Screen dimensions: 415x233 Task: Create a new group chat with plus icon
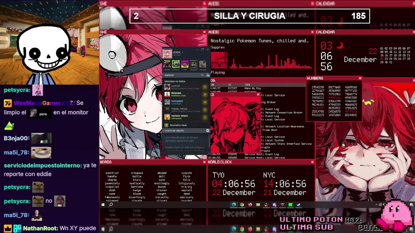(208, 131)
